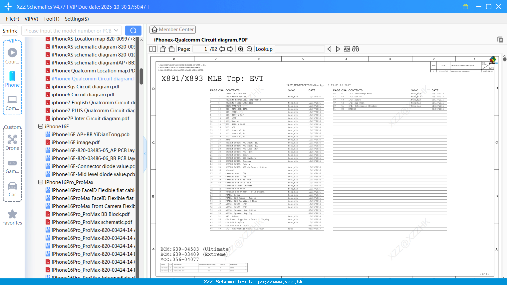Click the page number field

point(200,49)
